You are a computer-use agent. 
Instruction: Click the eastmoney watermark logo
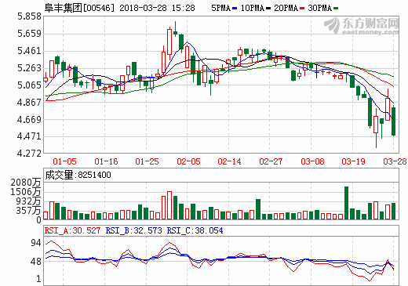pos(362,26)
